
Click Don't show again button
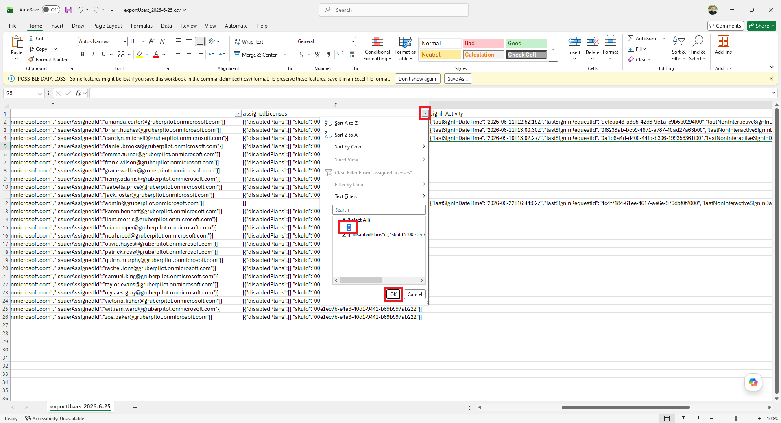417,79
